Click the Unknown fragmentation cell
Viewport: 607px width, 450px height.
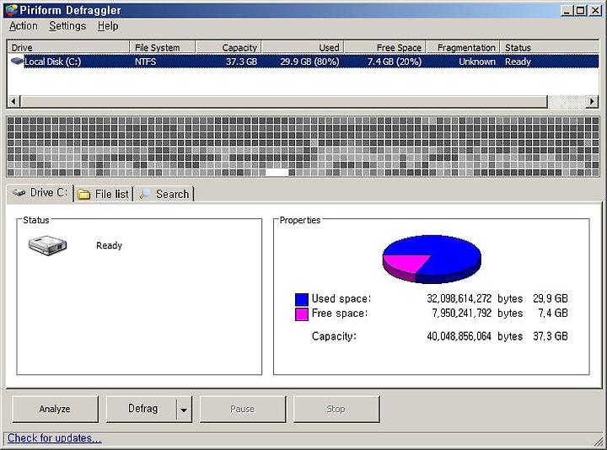477,62
